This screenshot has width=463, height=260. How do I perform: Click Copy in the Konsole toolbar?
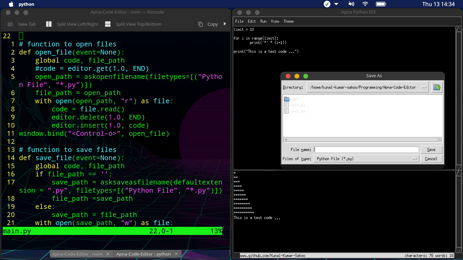[x=208, y=24]
